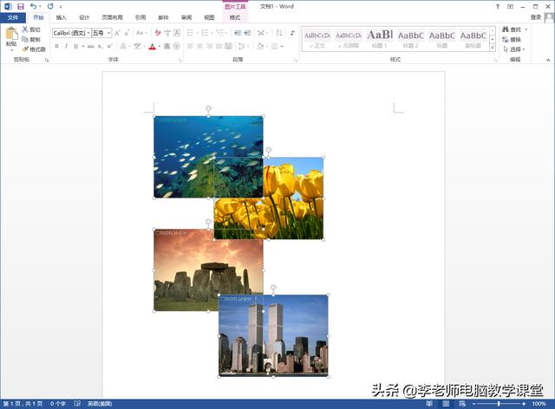The image size is (555, 409).
Task: Click the zoom slider handle
Action: pos(499,403)
